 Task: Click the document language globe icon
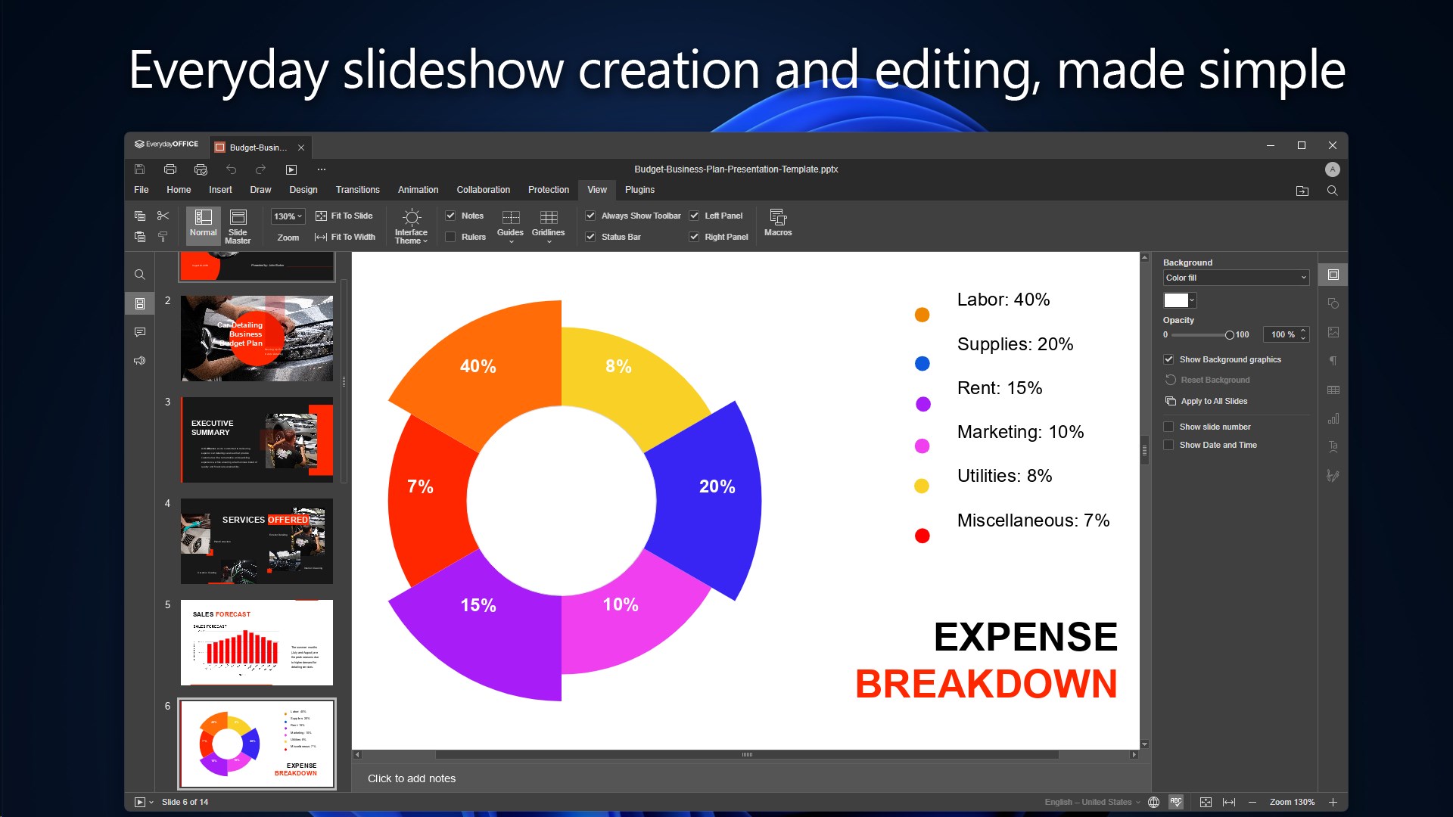tap(1153, 802)
